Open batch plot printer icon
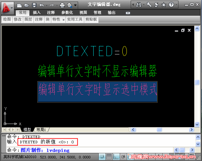 coord(70,5)
